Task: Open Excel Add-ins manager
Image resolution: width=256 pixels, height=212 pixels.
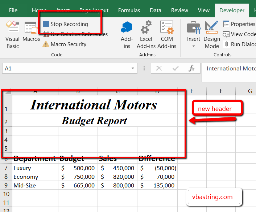Action: [x=146, y=35]
